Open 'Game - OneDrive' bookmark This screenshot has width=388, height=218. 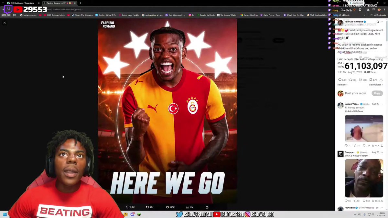249,15
